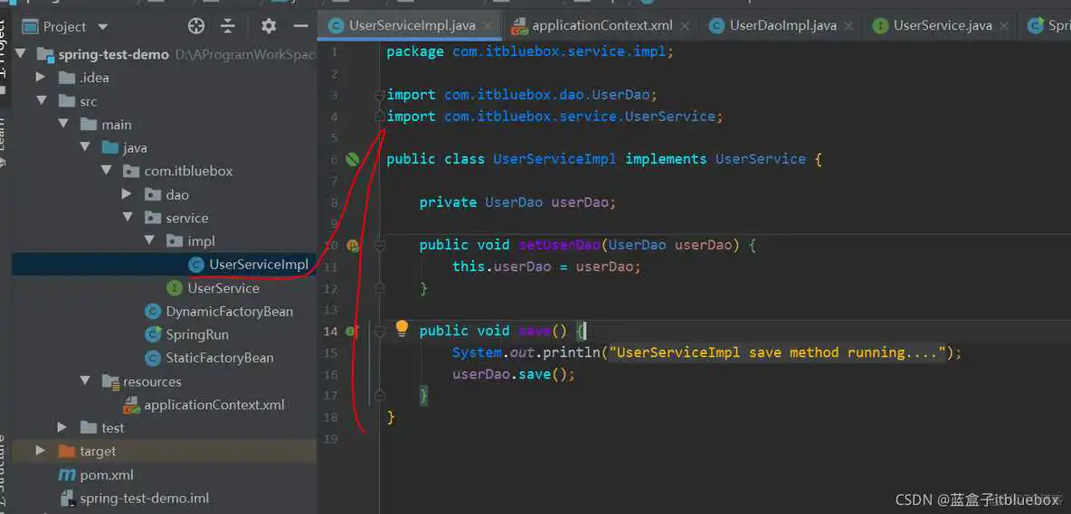Switch to the UserDaoImpl.java tab

coord(782,25)
